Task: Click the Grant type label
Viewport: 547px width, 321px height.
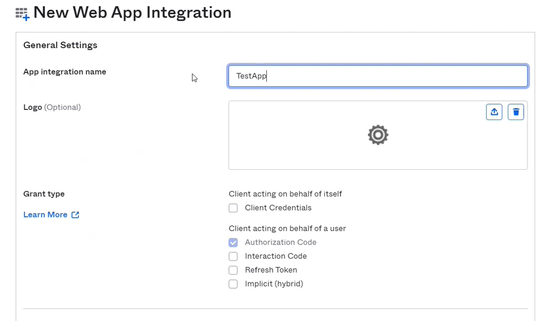Action: click(44, 194)
